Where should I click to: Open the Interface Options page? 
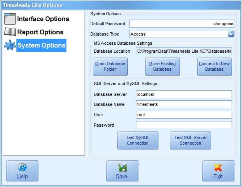point(43,19)
